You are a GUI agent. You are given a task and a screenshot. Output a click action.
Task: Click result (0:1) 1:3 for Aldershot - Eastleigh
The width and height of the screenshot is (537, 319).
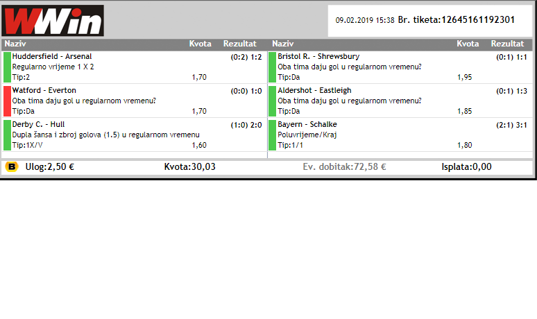(511, 91)
